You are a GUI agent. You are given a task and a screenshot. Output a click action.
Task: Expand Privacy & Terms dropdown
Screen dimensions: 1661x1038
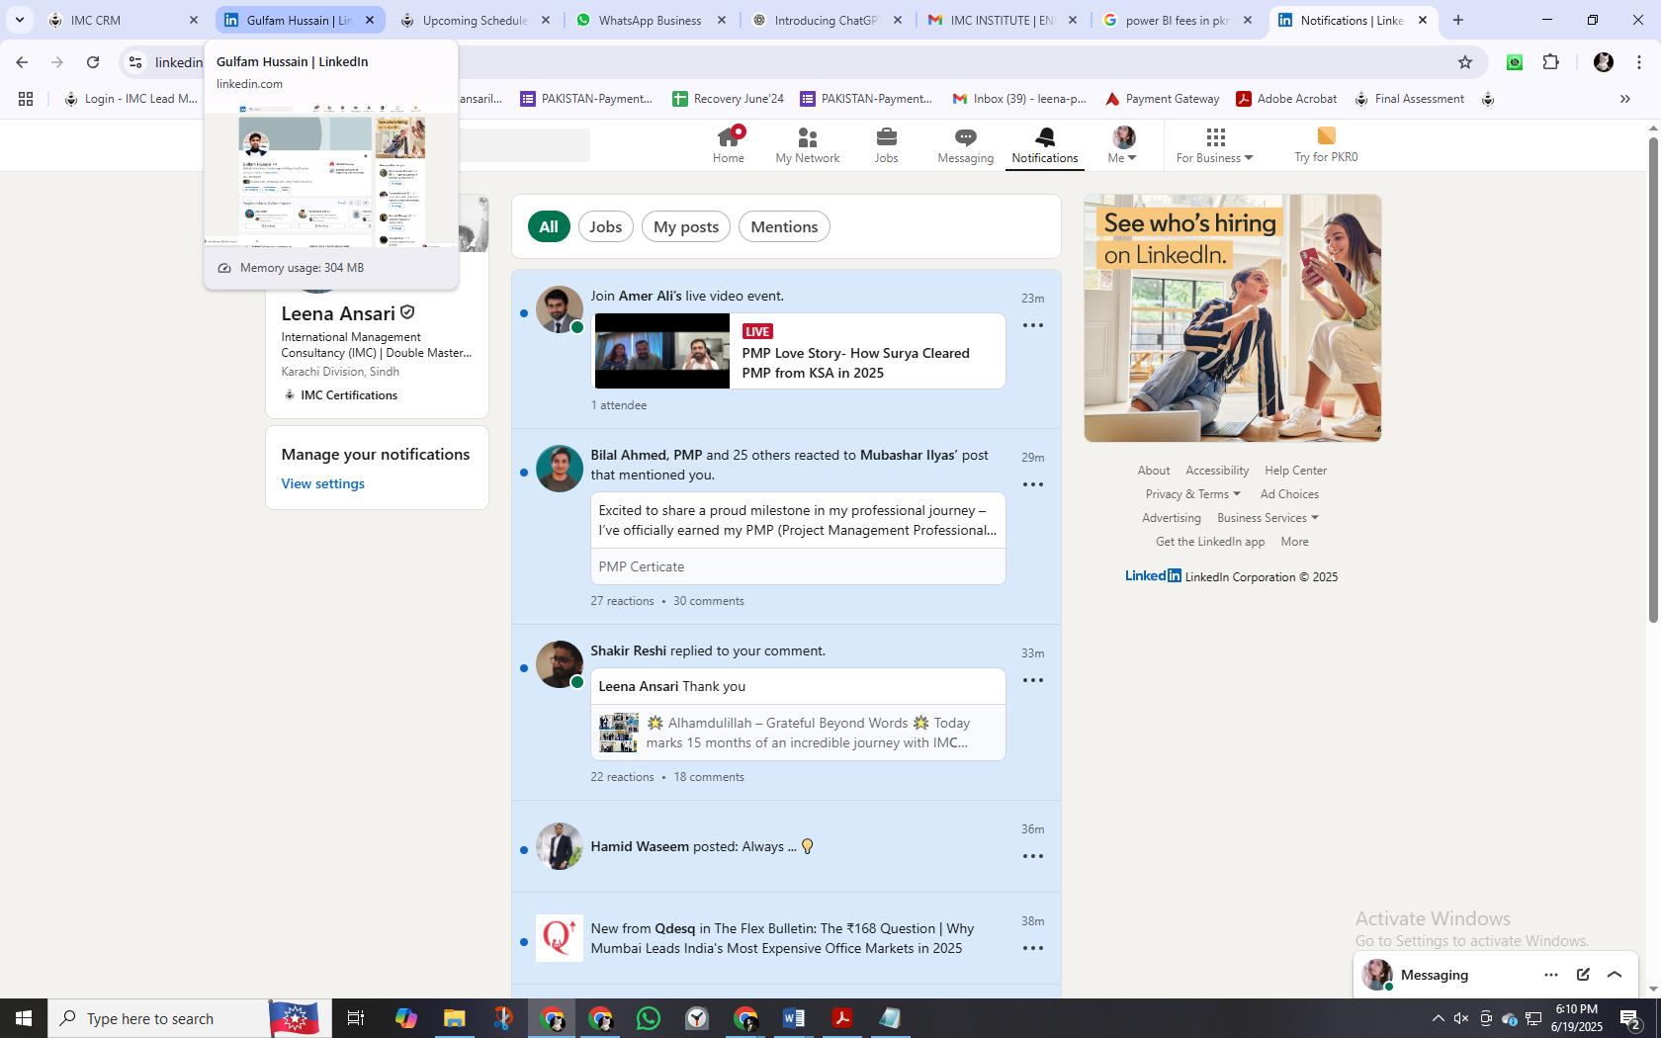[1192, 494]
